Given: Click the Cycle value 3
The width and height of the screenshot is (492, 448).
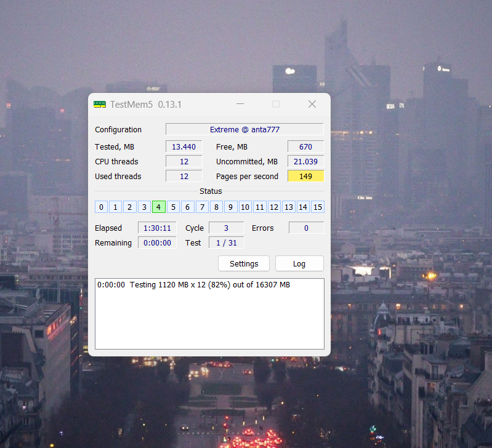Looking at the screenshot, I should (226, 228).
